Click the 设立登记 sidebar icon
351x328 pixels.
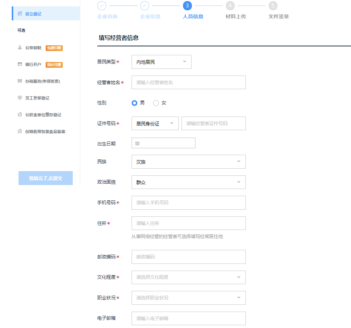20,14
